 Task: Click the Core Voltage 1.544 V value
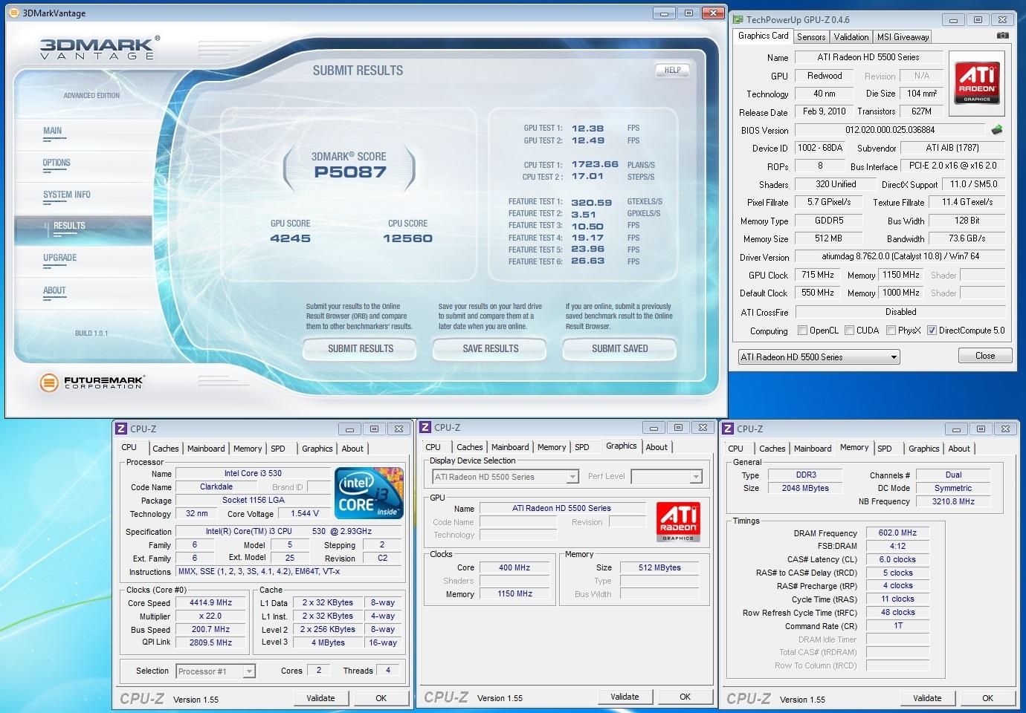point(305,513)
